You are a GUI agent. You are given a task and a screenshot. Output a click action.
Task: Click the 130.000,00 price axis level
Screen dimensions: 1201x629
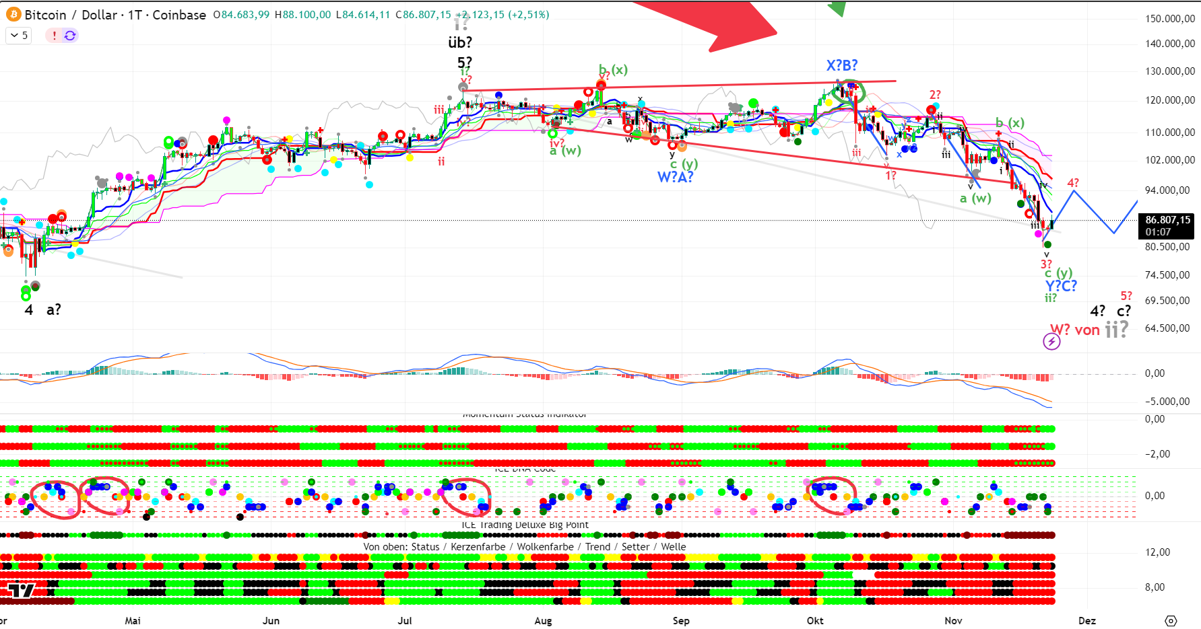pos(1170,71)
